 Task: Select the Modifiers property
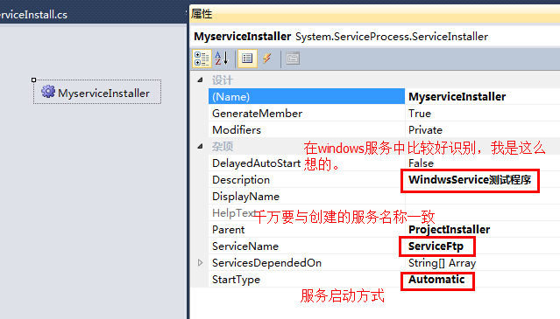237,130
